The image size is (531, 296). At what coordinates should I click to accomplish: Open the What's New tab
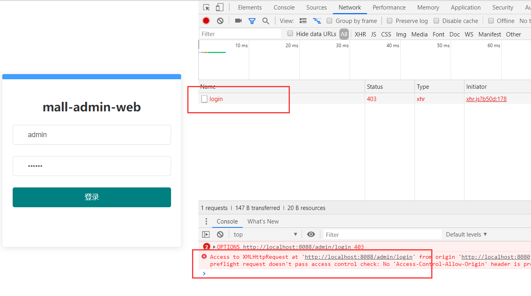pyautogui.click(x=263, y=221)
